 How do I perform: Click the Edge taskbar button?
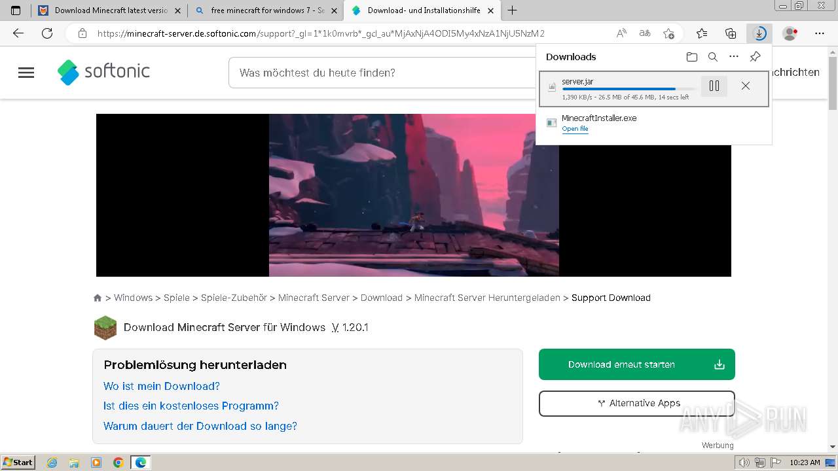point(141,462)
